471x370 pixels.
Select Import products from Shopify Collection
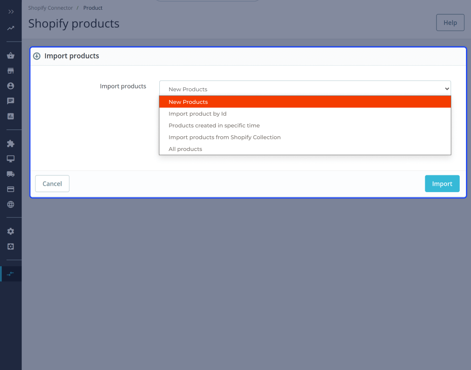[305, 137]
